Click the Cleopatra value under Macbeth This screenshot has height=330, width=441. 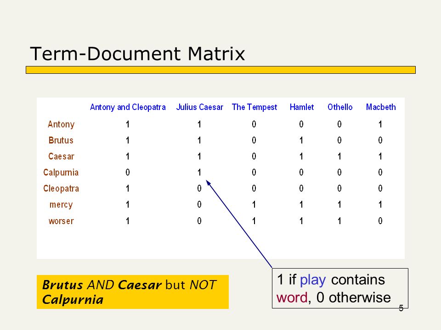point(380,188)
